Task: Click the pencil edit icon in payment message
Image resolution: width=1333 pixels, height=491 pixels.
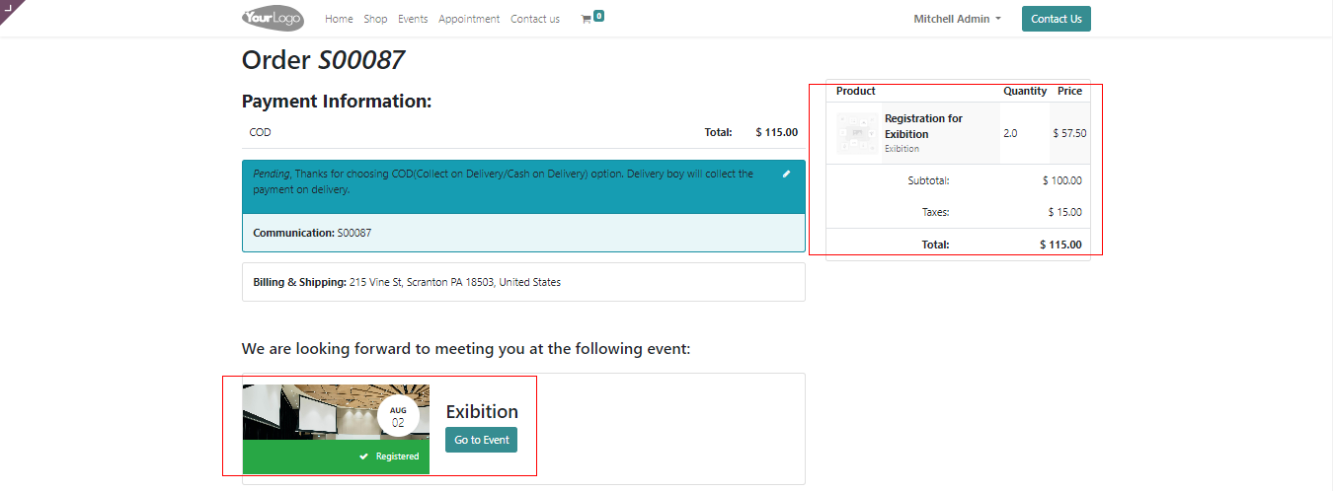Action: pyautogui.click(x=786, y=174)
